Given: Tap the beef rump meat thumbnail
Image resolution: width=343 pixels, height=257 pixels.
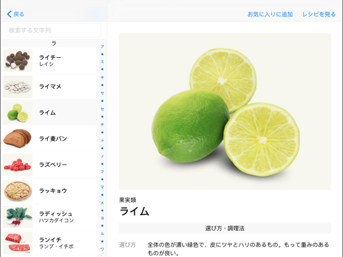Looking at the screenshot, I should coord(17,243).
